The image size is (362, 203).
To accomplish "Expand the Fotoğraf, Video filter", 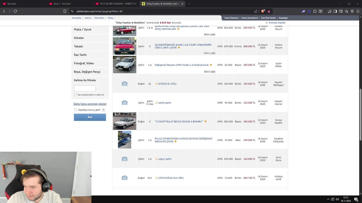I will tap(90, 63).
